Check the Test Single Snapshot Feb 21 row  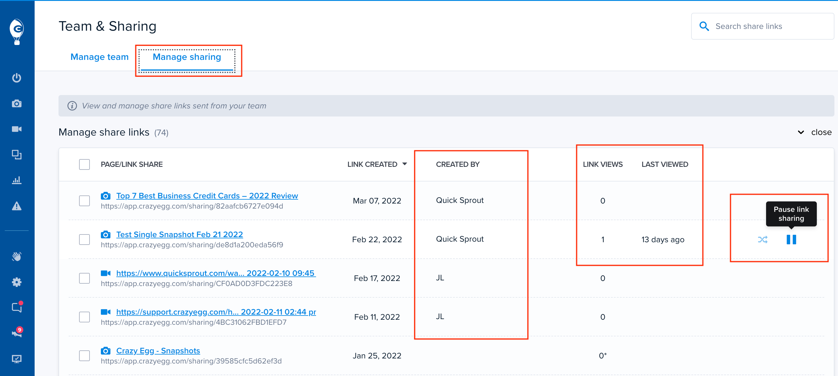tap(84, 240)
